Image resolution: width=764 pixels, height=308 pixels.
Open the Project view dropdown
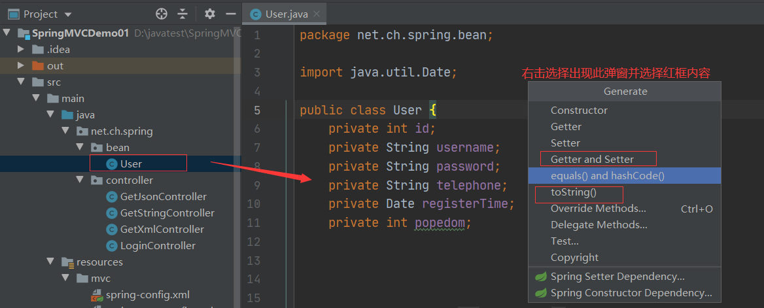pos(68,14)
